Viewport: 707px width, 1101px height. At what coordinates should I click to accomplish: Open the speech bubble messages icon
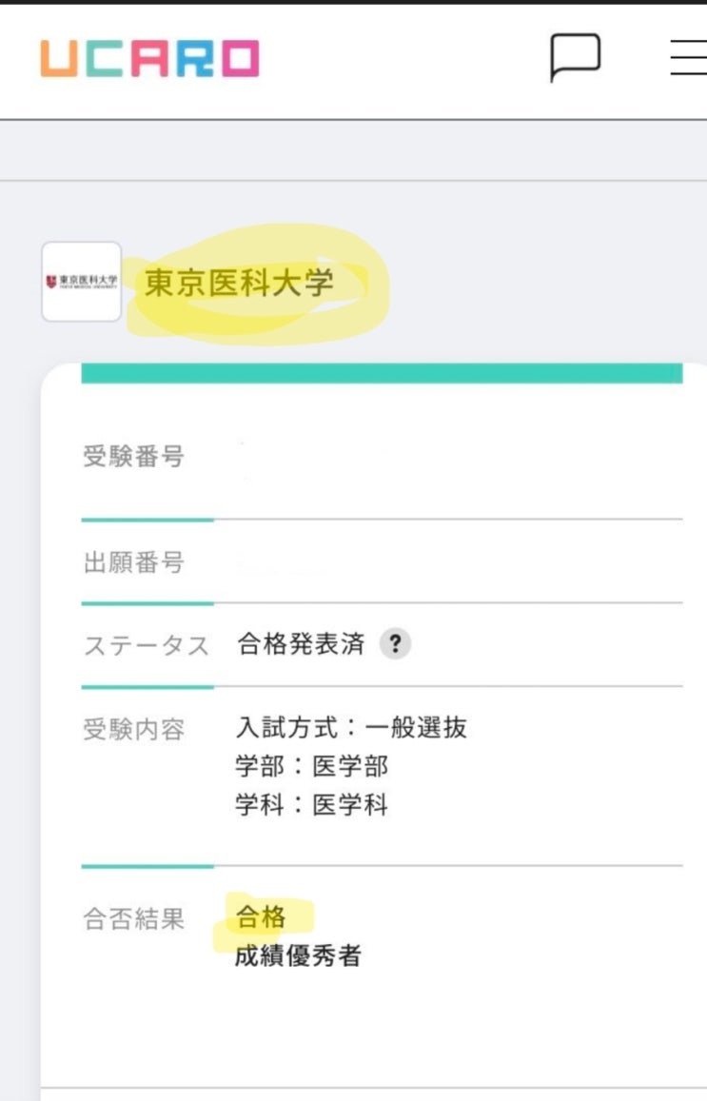[576, 57]
